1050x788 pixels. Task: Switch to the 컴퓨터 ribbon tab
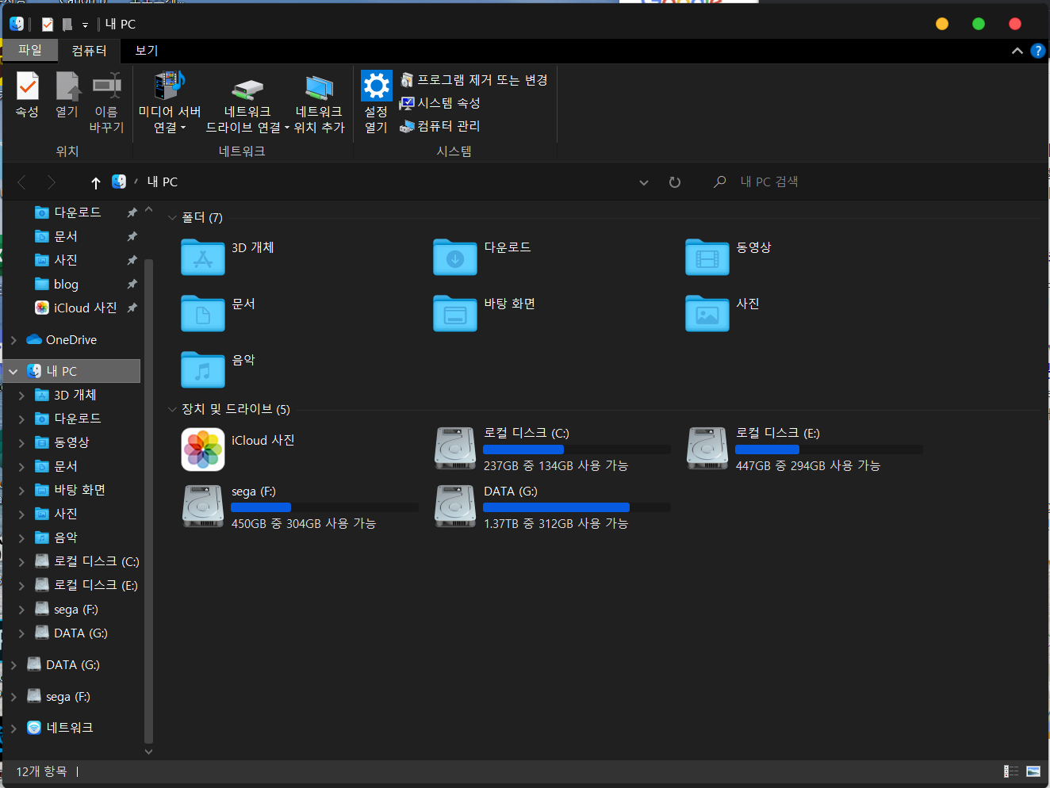click(x=89, y=51)
